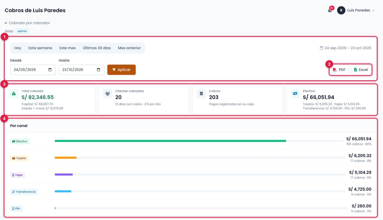The image size is (383, 220).
Task: Click the Transferencia amount S/ 4,725.00
Action: point(360,189)
